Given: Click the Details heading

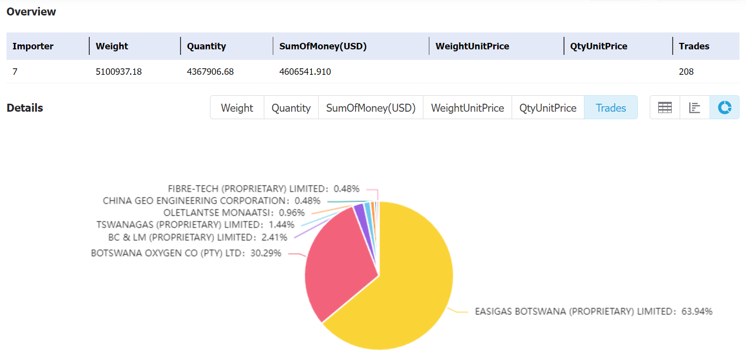Looking at the screenshot, I should click(25, 108).
